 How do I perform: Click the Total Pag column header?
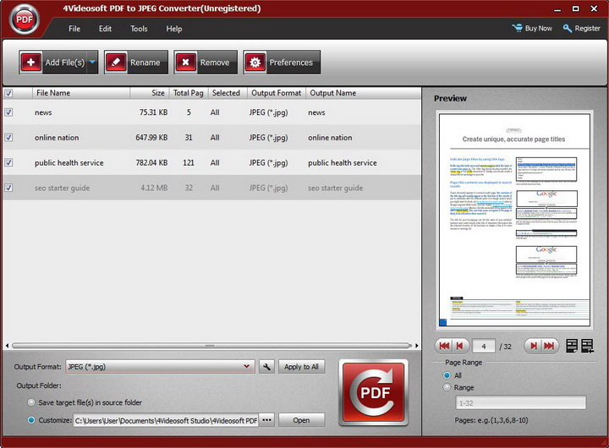[x=189, y=93]
